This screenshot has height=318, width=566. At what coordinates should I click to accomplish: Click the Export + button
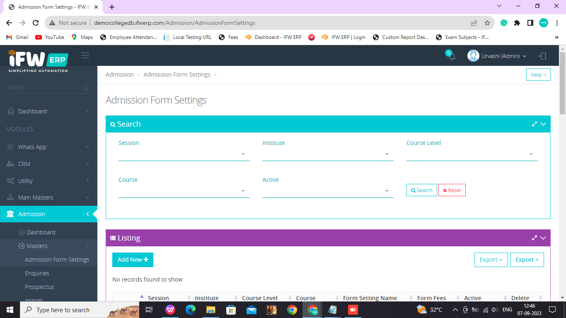[527, 260]
